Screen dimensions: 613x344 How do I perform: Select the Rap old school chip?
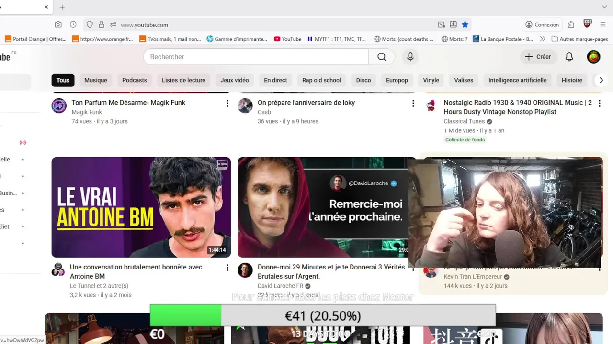pos(321,80)
